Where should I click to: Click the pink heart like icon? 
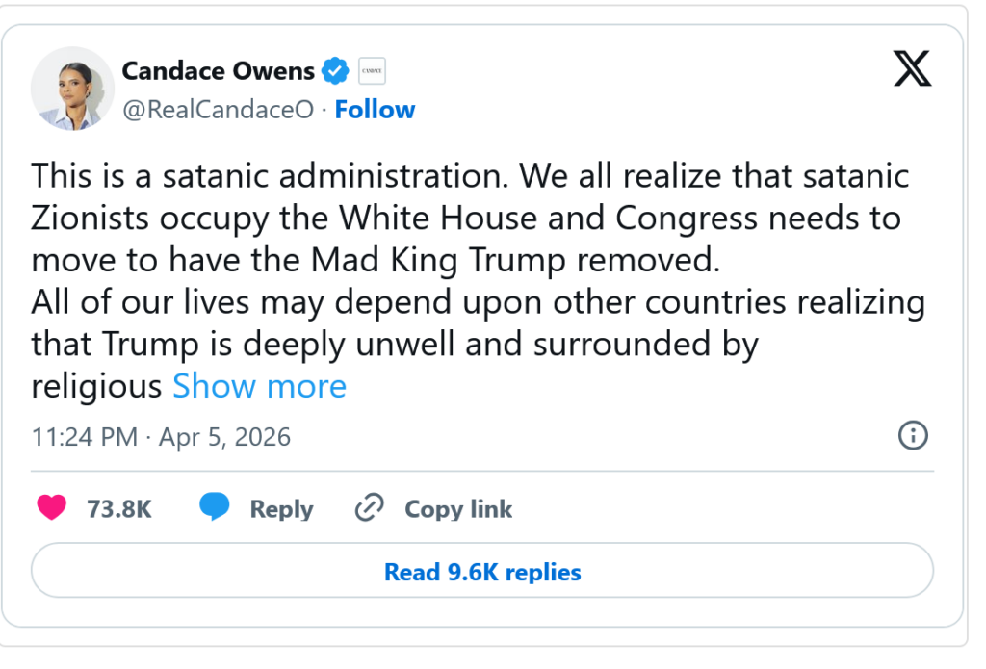tap(52, 508)
